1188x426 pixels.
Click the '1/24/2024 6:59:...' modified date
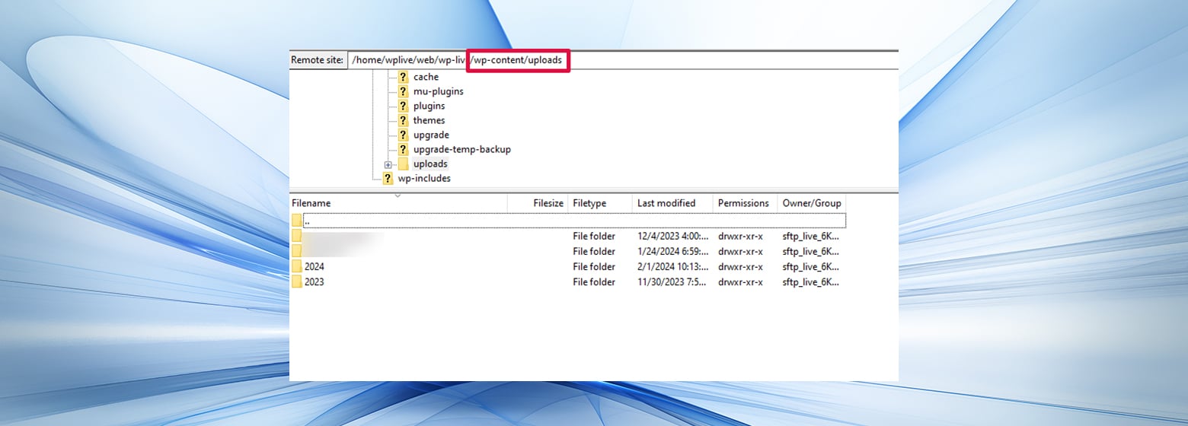[x=673, y=251]
